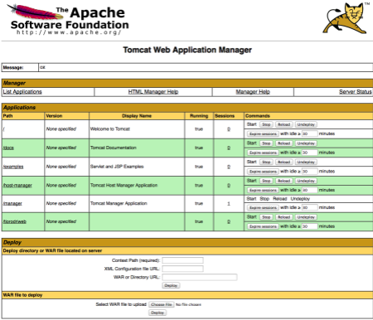Viewport: 373px width, 320px height.
Task: Open the /examples application path
Action: tap(13, 167)
